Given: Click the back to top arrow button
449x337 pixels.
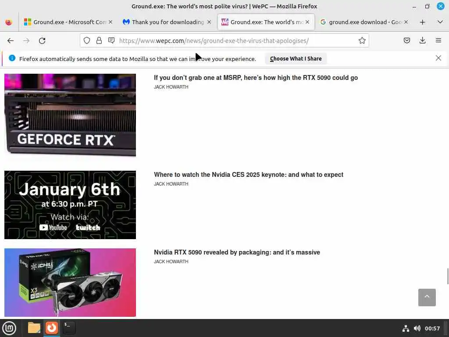Looking at the screenshot, I should pos(427,298).
